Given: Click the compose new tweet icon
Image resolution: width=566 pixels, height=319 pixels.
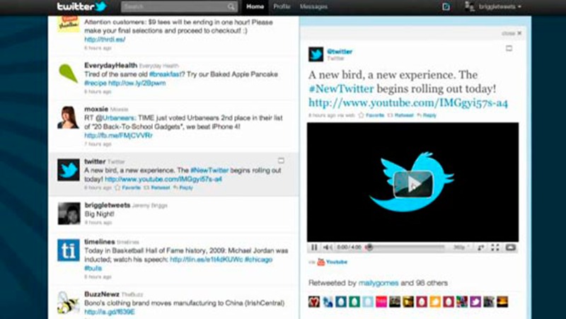Looking at the screenshot, I should click(446, 6).
